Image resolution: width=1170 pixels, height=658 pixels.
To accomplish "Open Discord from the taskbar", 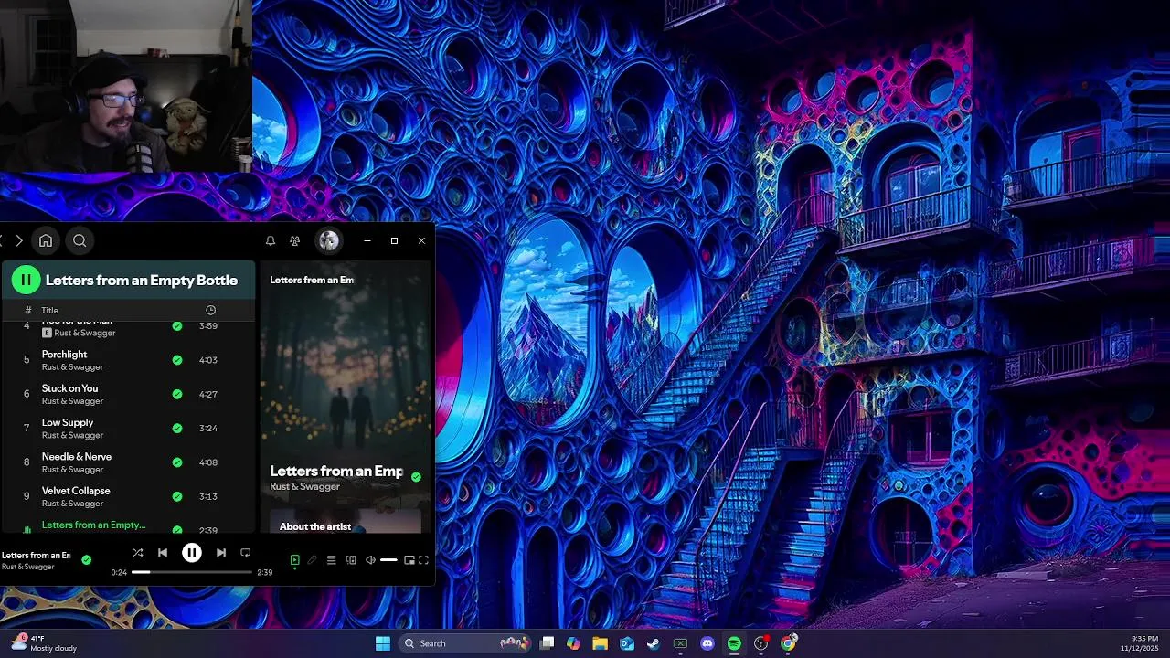I will coord(707,643).
